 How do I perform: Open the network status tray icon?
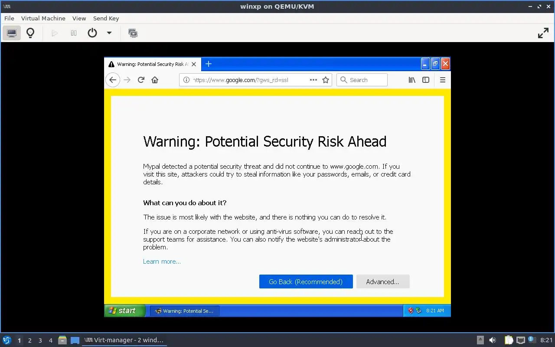point(520,340)
